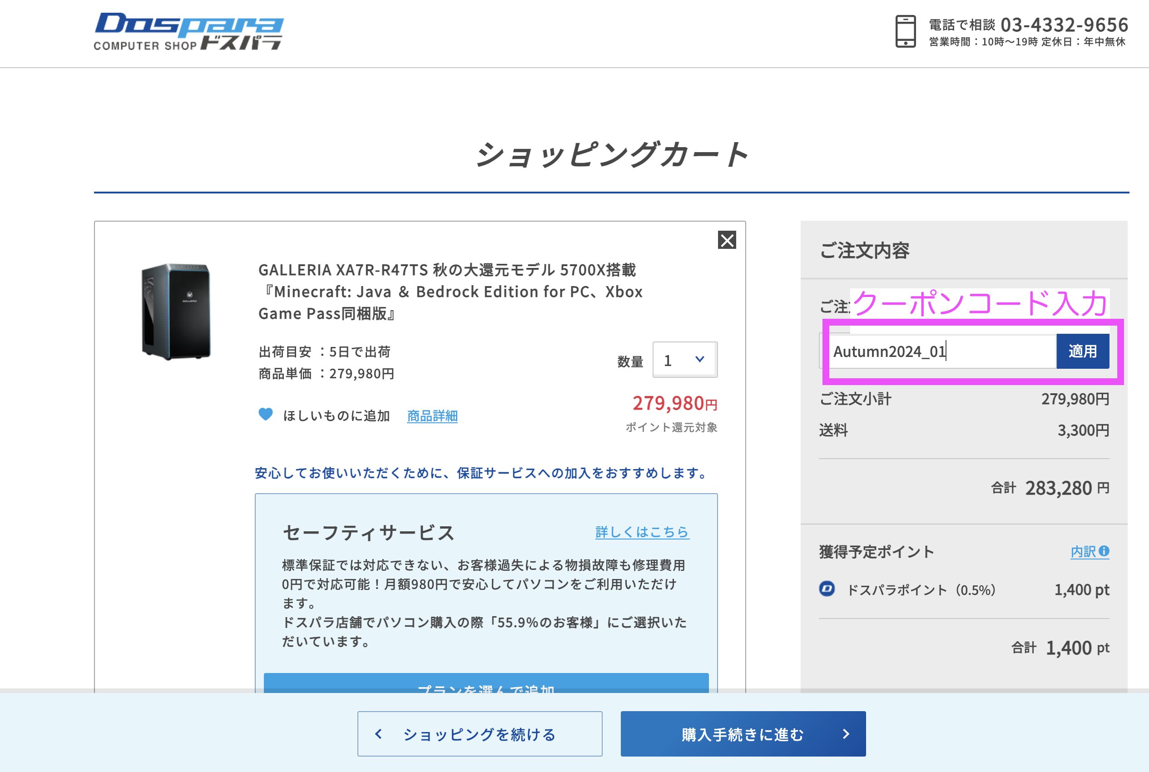Click the ご注文内容 heading
1149x772 pixels.
(x=865, y=251)
